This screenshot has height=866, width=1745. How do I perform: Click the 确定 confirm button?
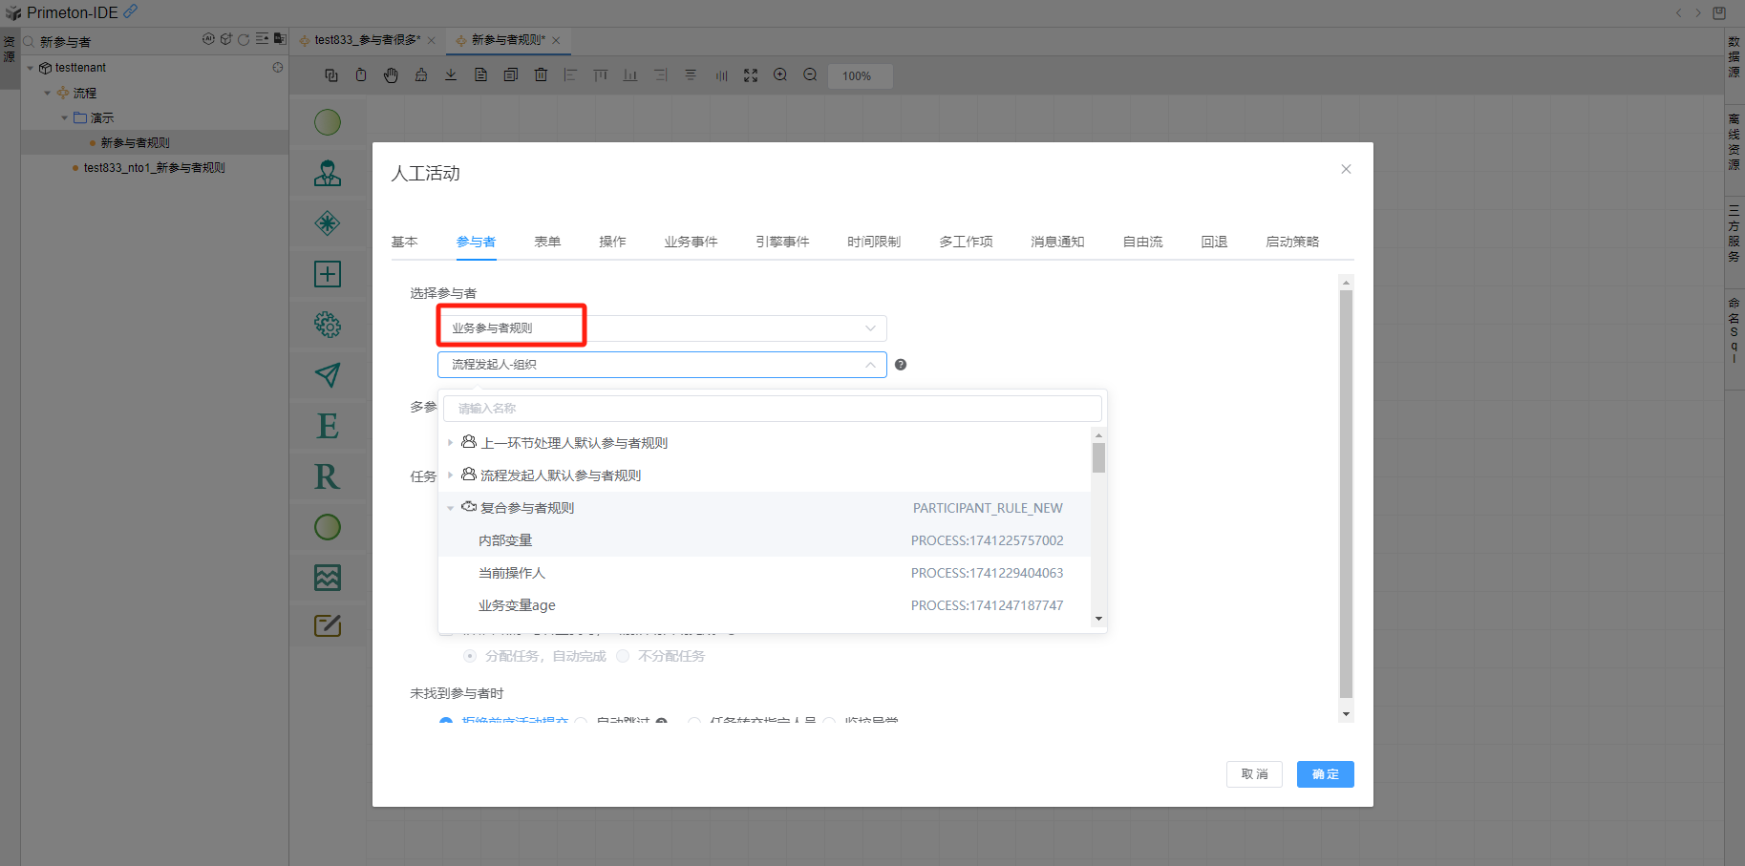click(1325, 774)
